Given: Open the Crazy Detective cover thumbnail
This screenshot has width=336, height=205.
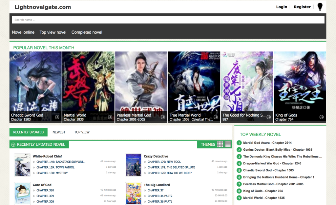Looking at the screenshot, I should pyautogui.click(x=134, y=165).
